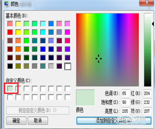Select the lavender periwinkle swatch in row three

(51, 41)
